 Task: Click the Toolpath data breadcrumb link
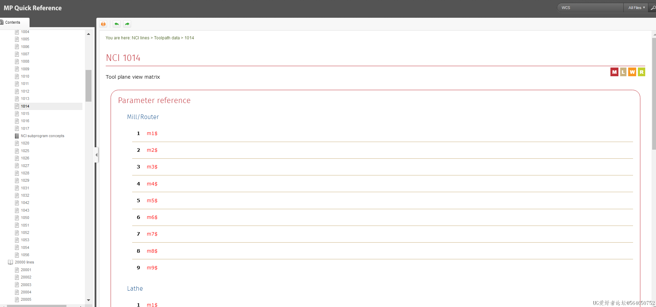tap(167, 38)
